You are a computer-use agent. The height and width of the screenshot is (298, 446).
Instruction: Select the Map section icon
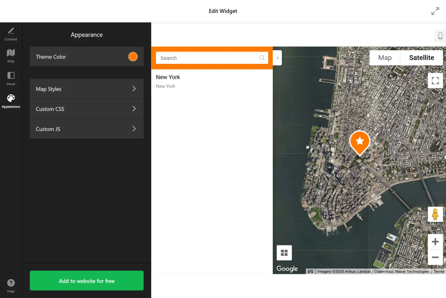click(11, 55)
